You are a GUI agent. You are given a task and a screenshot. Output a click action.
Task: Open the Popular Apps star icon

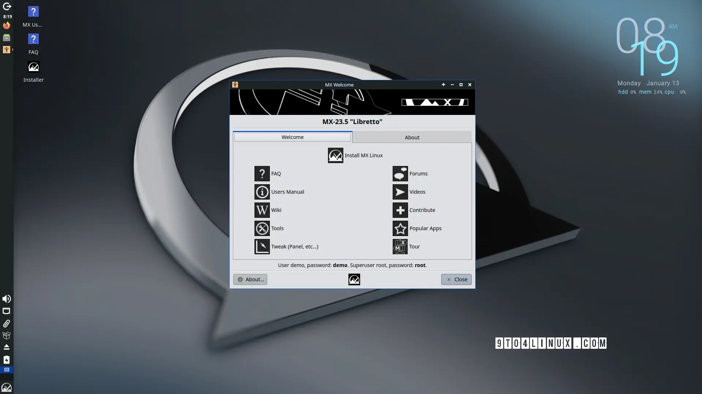[400, 228]
